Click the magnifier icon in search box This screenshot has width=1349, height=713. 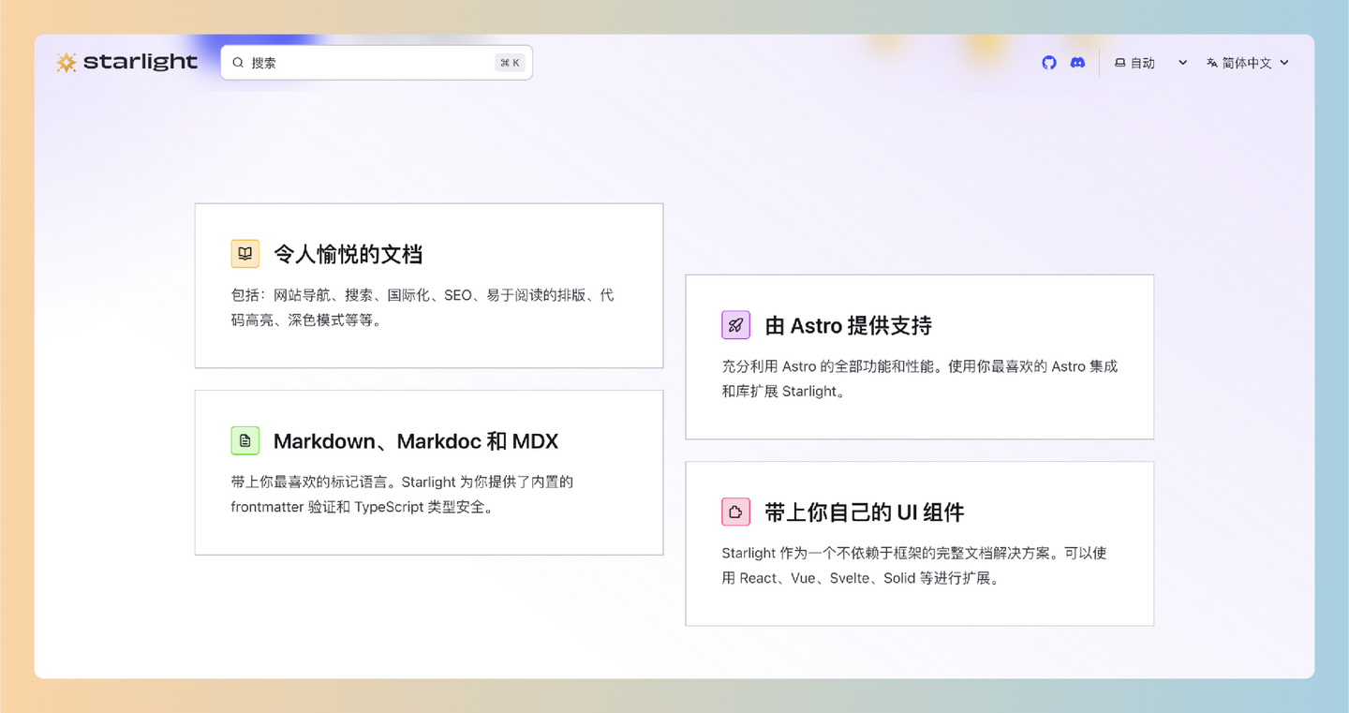pyautogui.click(x=238, y=63)
